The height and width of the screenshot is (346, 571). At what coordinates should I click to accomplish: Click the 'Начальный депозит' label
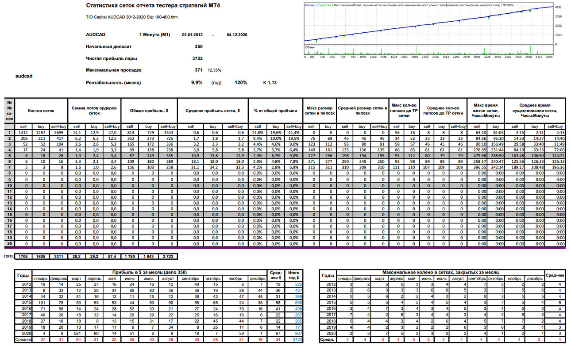point(109,46)
